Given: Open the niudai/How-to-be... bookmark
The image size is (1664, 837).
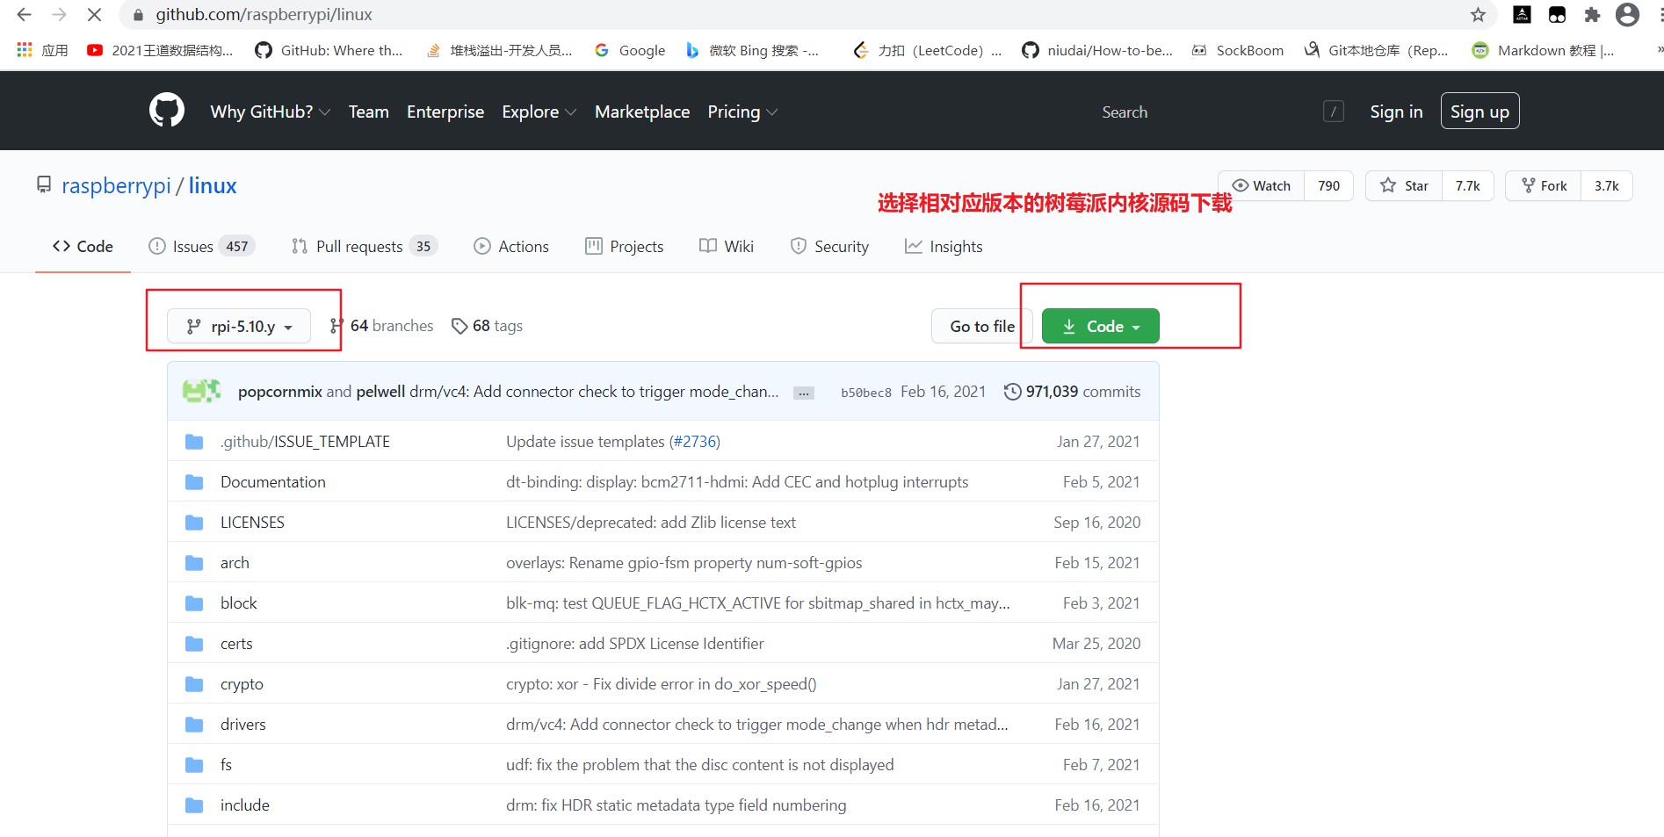Looking at the screenshot, I should click(x=1097, y=50).
